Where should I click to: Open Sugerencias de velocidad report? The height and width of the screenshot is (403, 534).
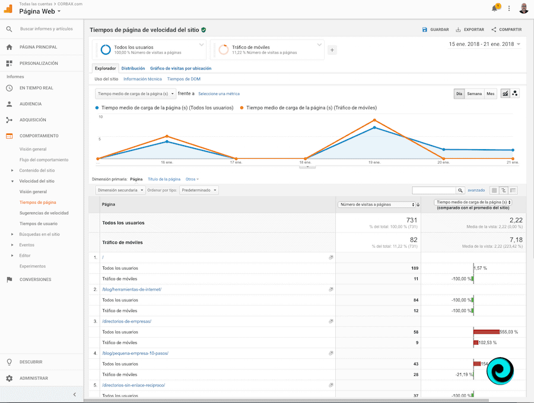[x=44, y=213]
